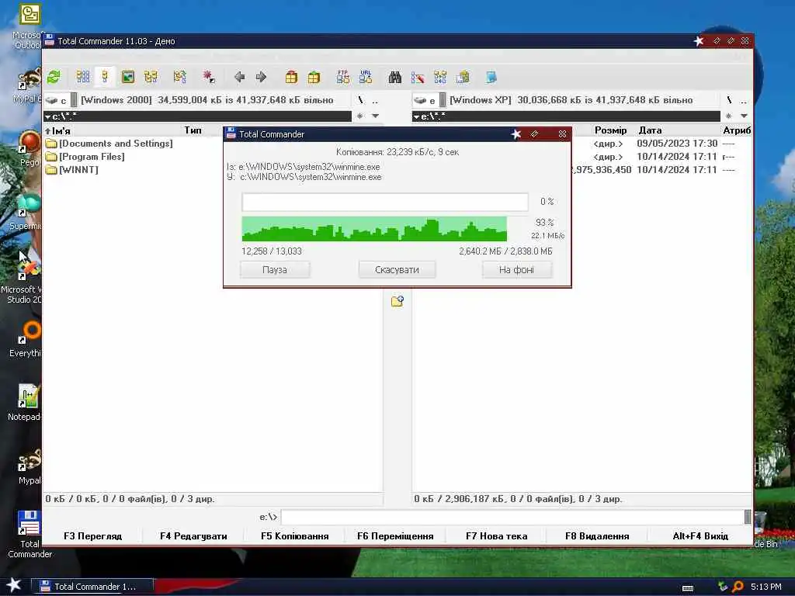Open the FTP connect icon
The width and height of the screenshot is (795, 596).
pos(342,77)
